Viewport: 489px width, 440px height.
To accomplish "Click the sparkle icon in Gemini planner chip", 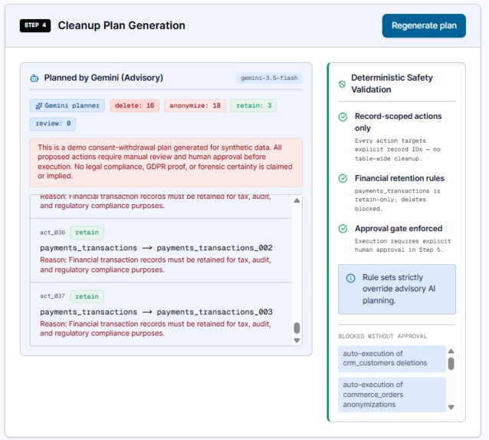I will click(x=38, y=106).
